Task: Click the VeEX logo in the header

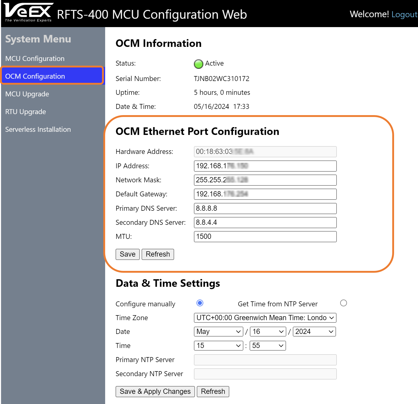Action: tap(28, 12)
